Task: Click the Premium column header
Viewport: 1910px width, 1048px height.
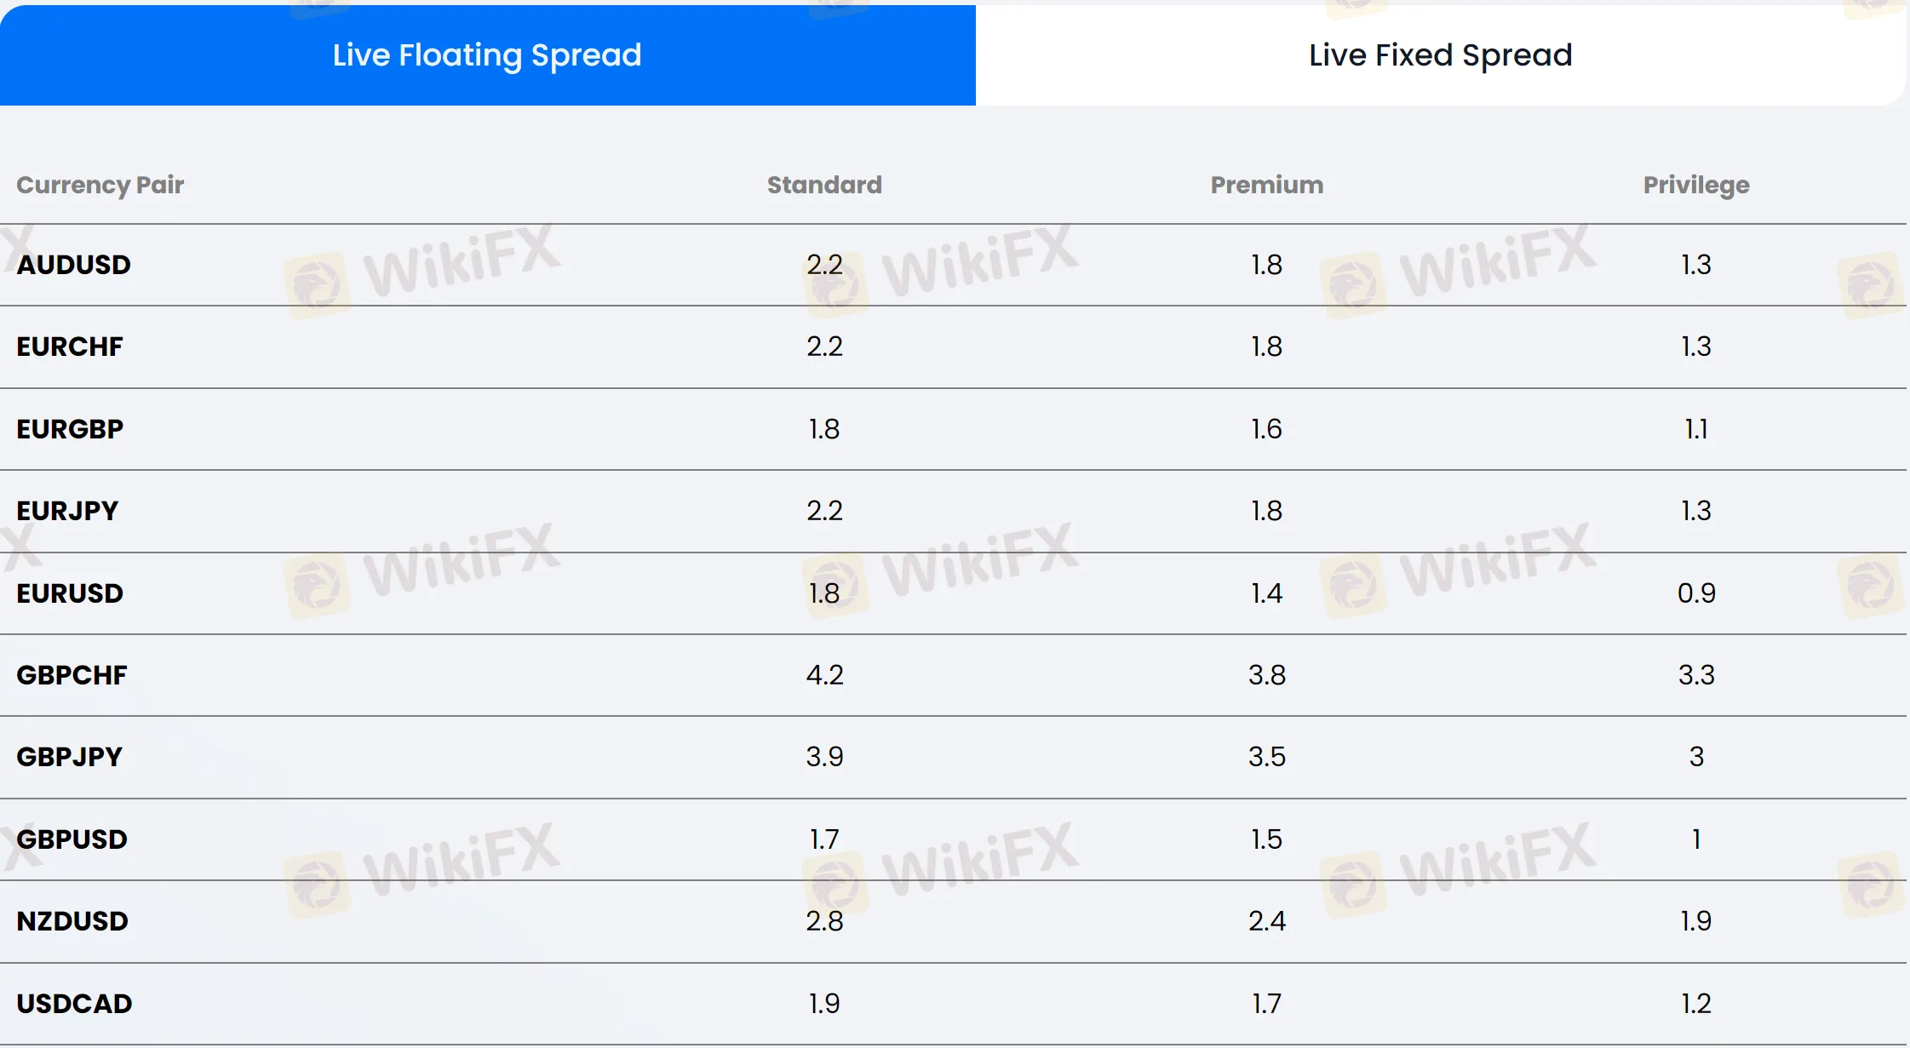Action: (x=1266, y=185)
